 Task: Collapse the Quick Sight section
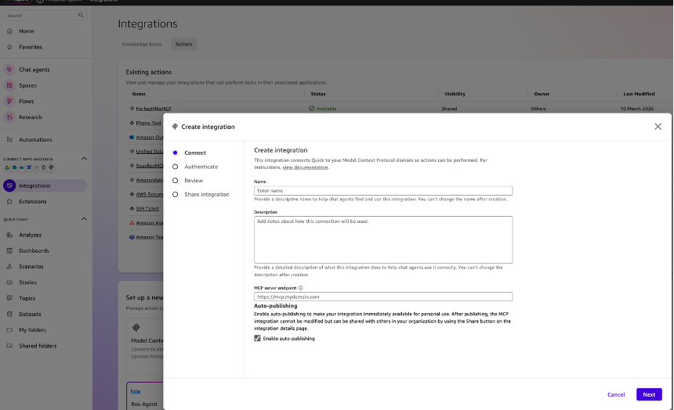tap(85, 219)
